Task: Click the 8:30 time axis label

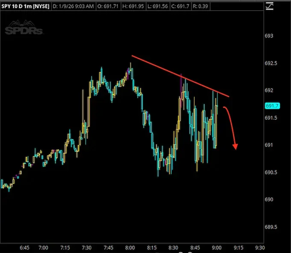Action: 173,248
